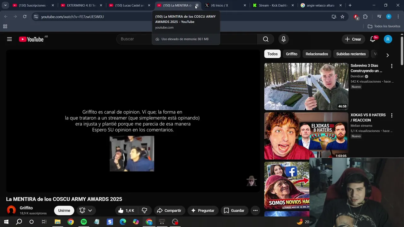Click the Chrome address bar URL
This screenshot has height=227, width=404.
coord(72,17)
